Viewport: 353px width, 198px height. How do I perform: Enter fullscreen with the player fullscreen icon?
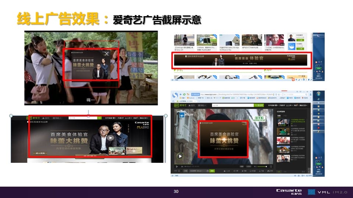pos(271,166)
